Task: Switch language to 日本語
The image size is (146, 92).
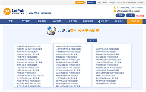Action: tap(125, 2)
